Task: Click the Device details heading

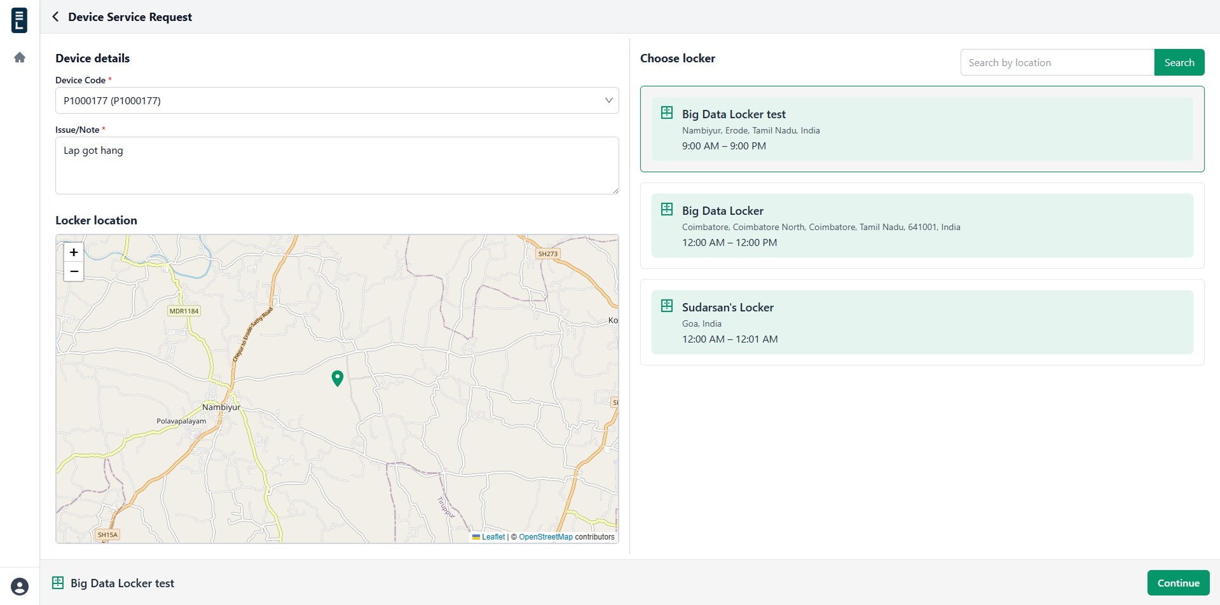Action: 92,58
